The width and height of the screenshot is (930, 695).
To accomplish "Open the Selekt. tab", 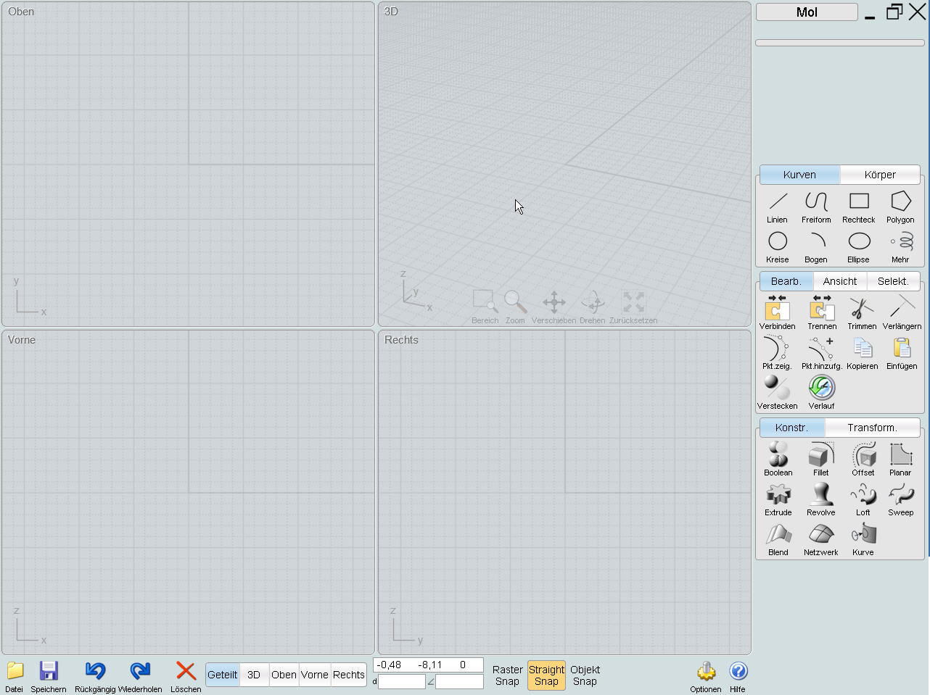I will 893,281.
